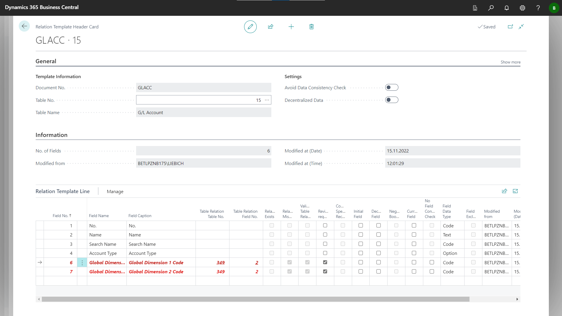Click the share icon in card header
This screenshot has width=562, height=316.
270,27
